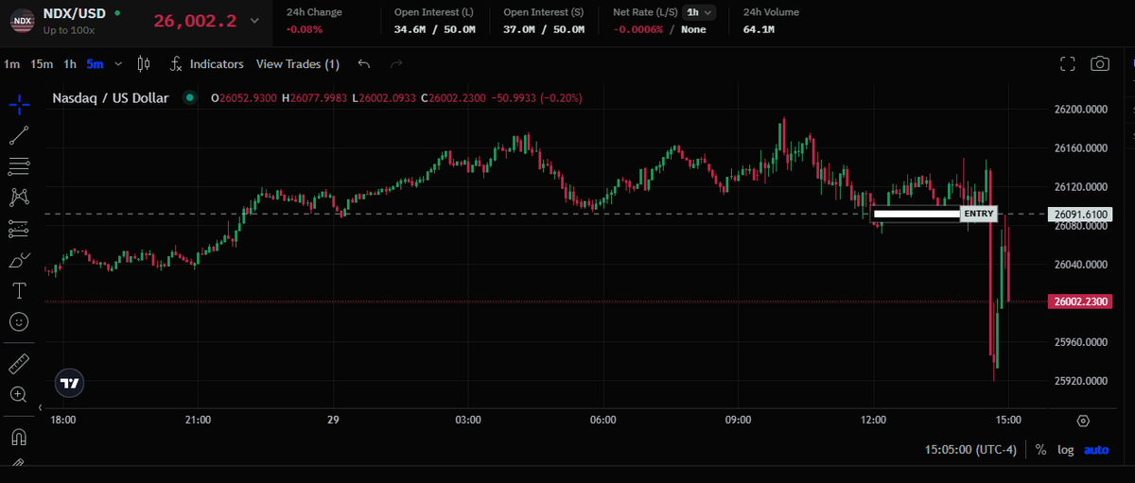Click the 24h Change value -0.08%
Image resolution: width=1135 pixels, height=483 pixels.
(x=304, y=29)
